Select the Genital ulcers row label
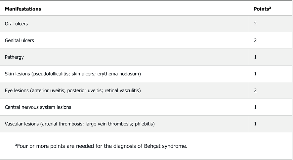This screenshot has width=293, height=160. pyautogui.click(x=19, y=40)
